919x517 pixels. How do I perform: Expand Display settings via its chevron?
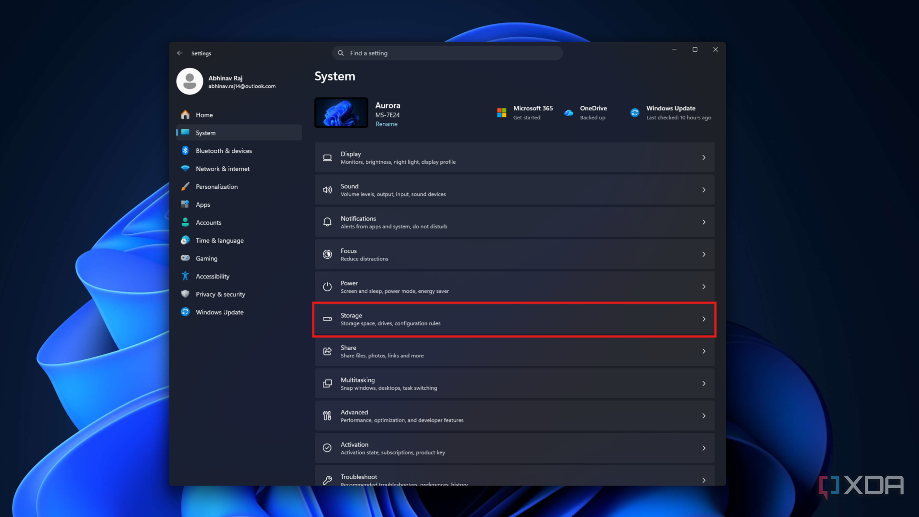[704, 158]
